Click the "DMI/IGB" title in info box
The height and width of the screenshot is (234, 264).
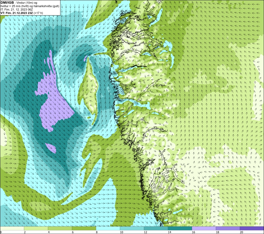[7, 3]
